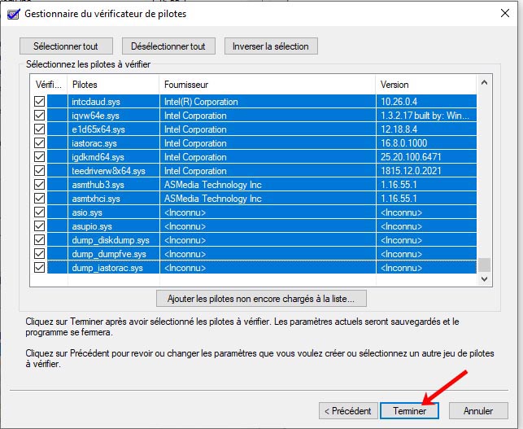Toggle the dump_dumpfve.sys checkbox
Screen dimensions: 523x429
click(39, 254)
